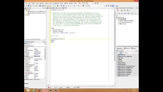Viewport: 163px width, 92px height.
Task: Expand the Target Platforms node
Action: pos(118,22)
